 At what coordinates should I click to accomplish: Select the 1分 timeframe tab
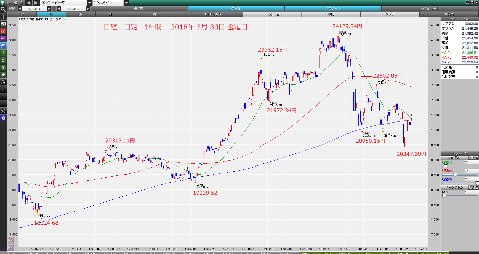click(22, 14)
